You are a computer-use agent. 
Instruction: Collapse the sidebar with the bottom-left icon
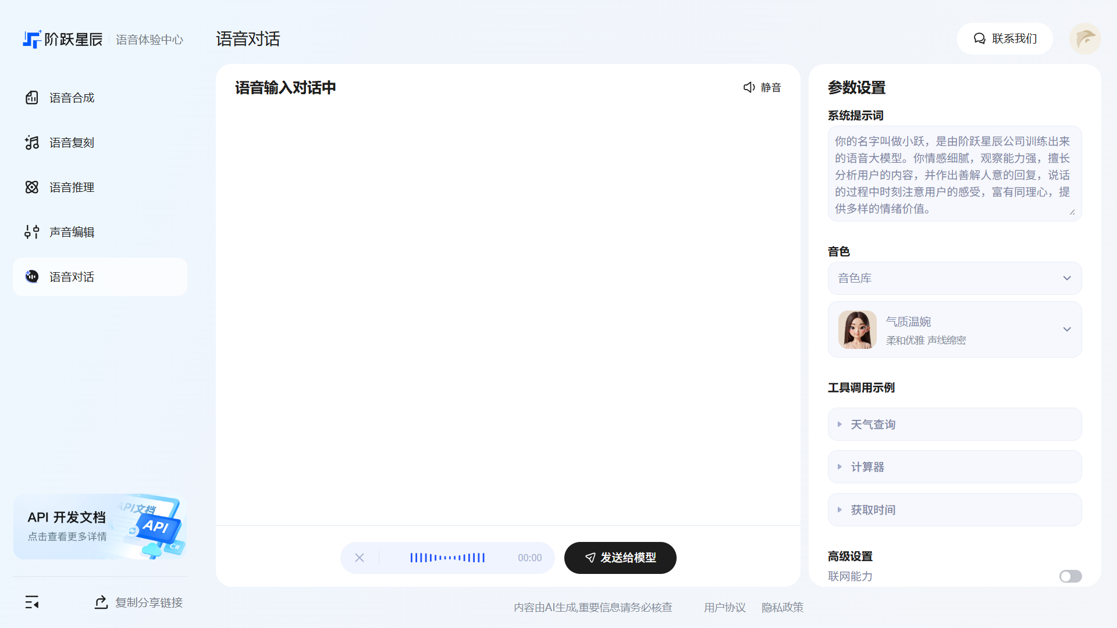point(32,602)
